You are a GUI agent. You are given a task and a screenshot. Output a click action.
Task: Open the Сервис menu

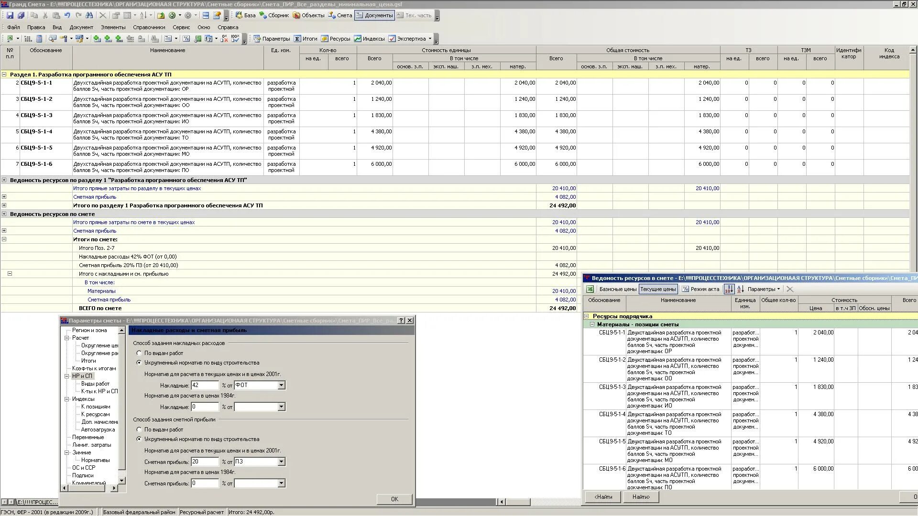coord(181,27)
